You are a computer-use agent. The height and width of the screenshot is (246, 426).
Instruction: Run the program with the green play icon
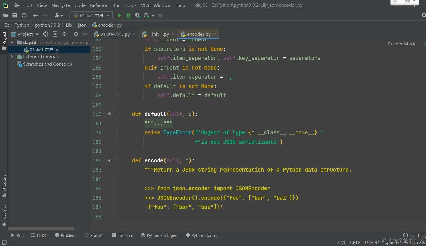click(x=119, y=15)
